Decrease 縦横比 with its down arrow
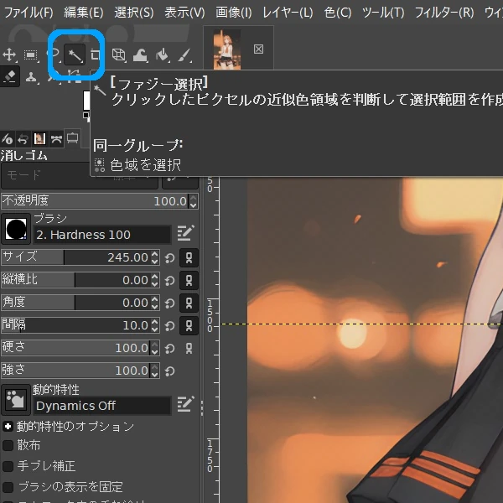 [x=155, y=284]
